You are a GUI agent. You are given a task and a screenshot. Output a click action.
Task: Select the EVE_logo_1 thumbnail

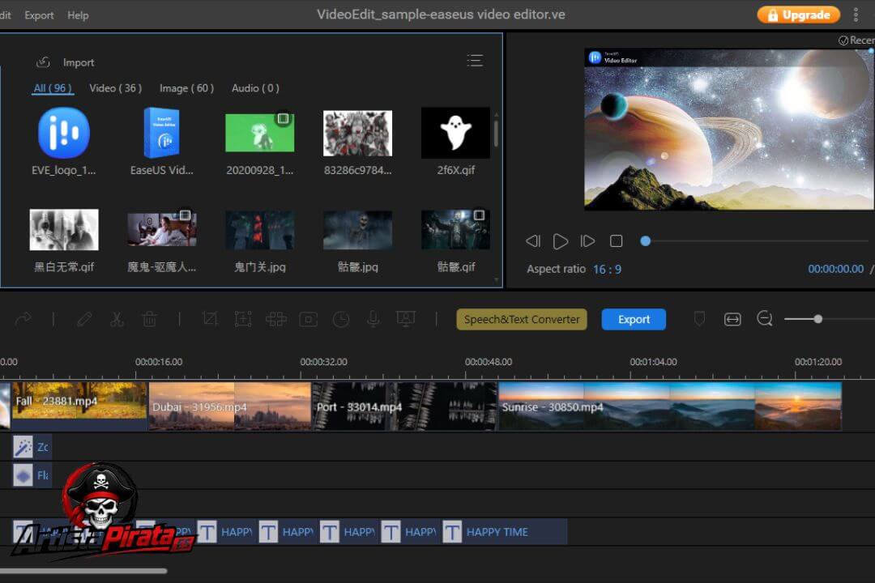pyautogui.click(x=64, y=133)
